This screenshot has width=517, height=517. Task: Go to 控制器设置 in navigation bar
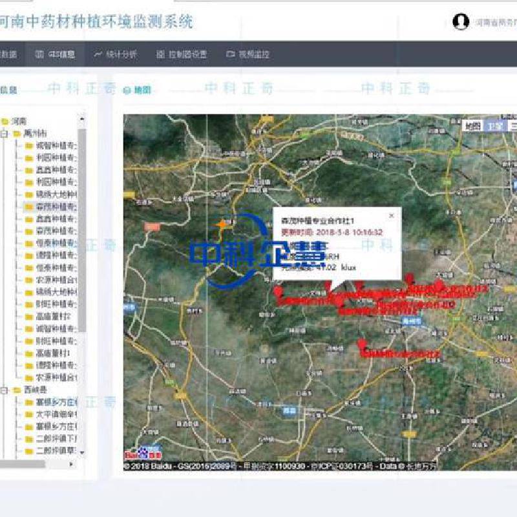tap(182, 54)
